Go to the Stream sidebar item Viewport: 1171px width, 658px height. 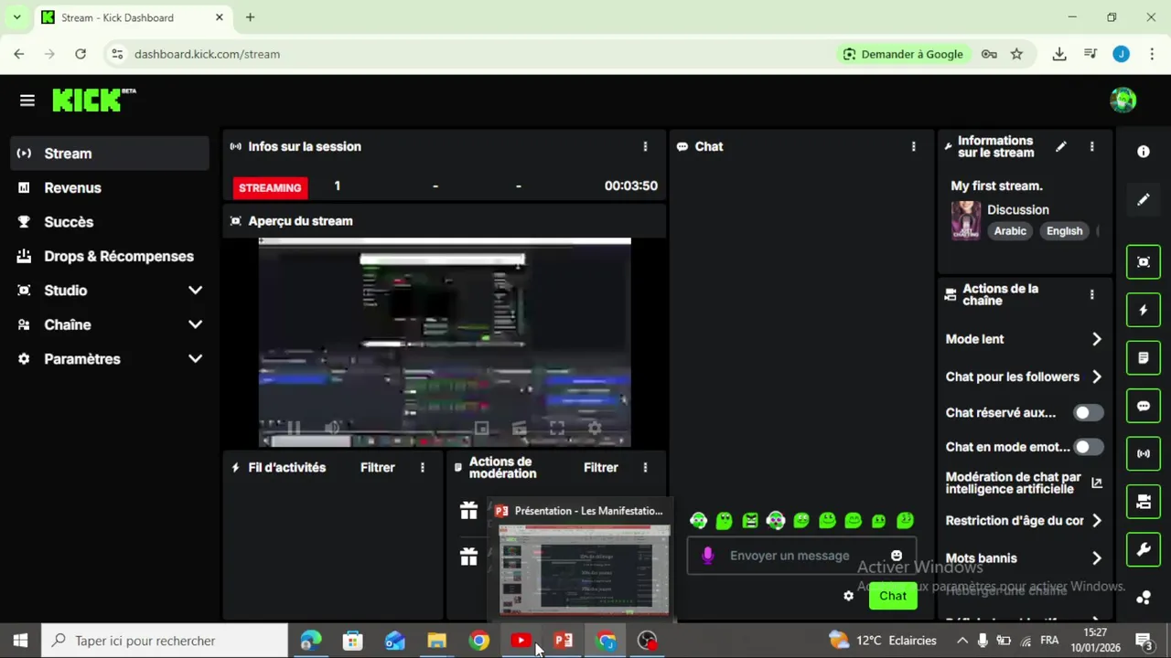point(110,154)
